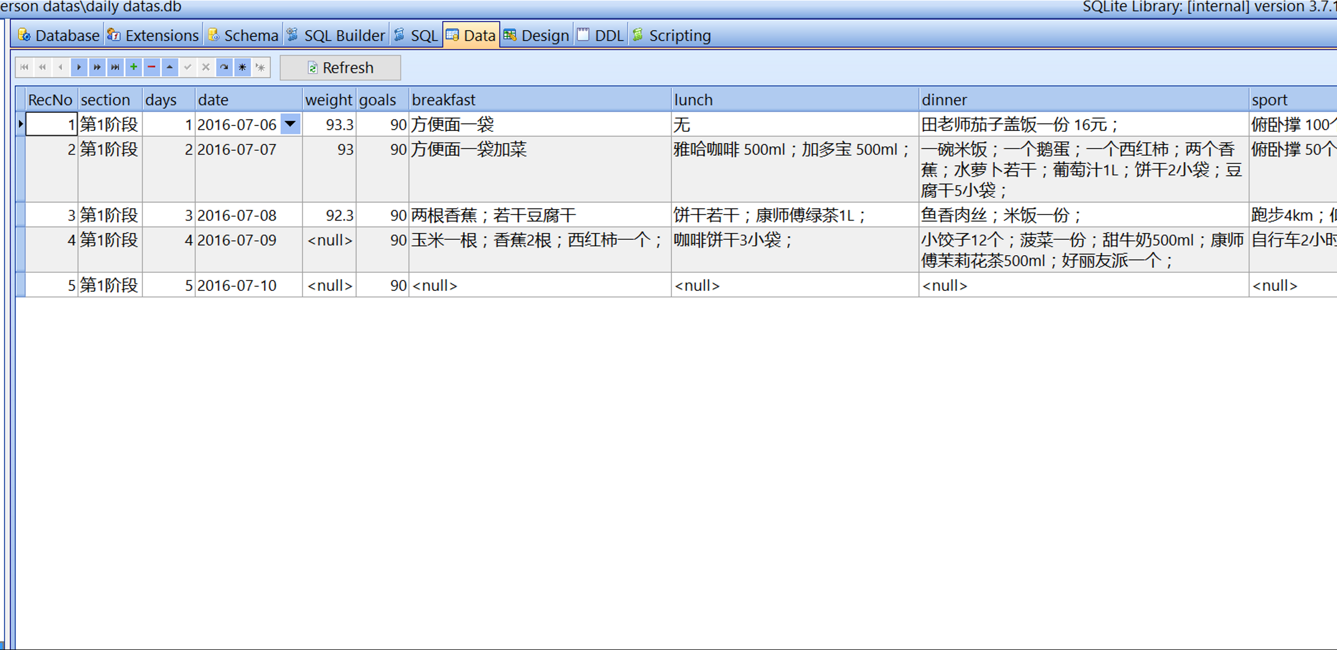The width and height of the screenshot is (1337, 650).
Task: Jump to last record button
Action: 115,67
